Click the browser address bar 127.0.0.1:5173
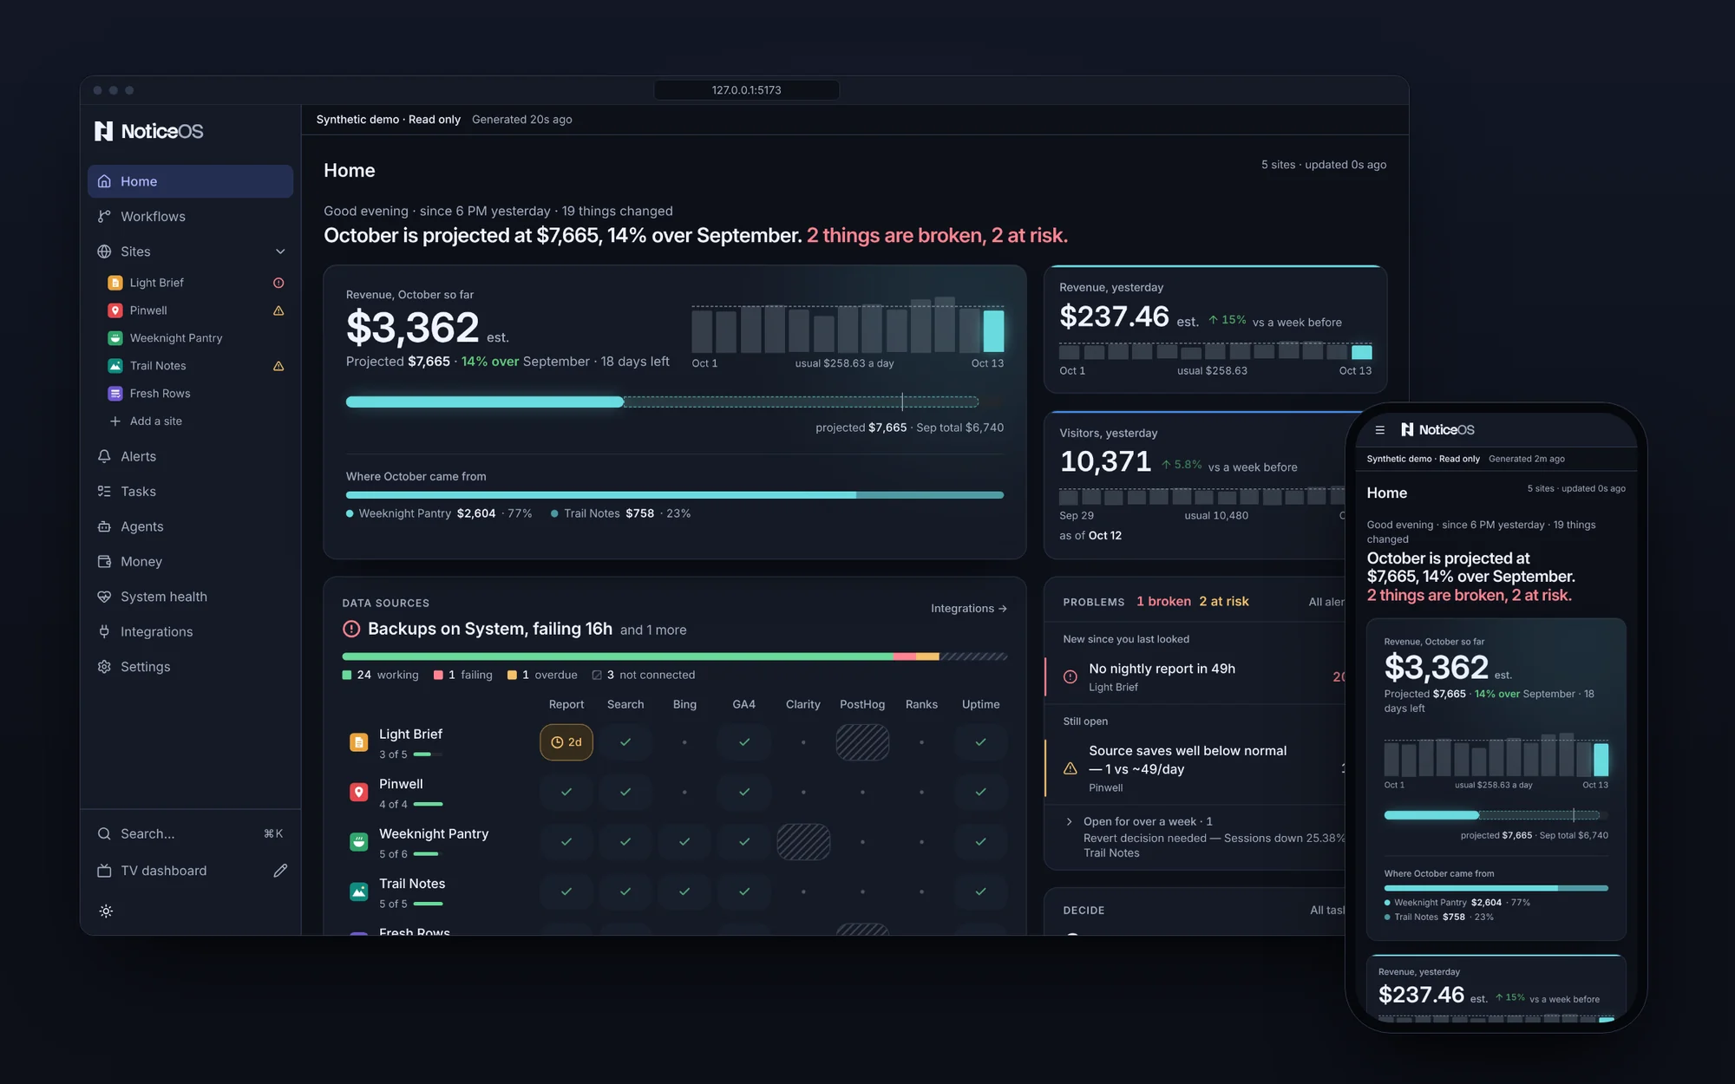 click(x=746, y=90)
